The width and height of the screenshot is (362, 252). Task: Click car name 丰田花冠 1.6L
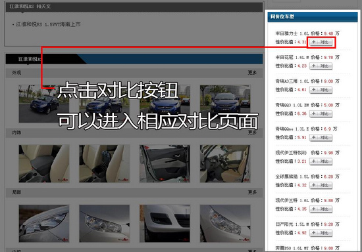(x=292, y=57)
